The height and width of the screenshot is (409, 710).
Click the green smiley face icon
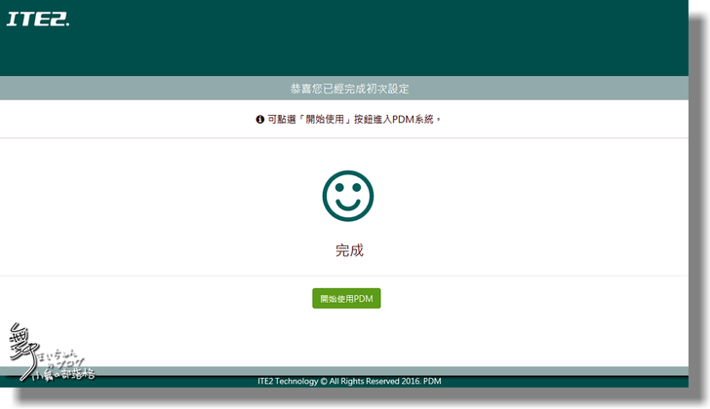coord(348,196)
